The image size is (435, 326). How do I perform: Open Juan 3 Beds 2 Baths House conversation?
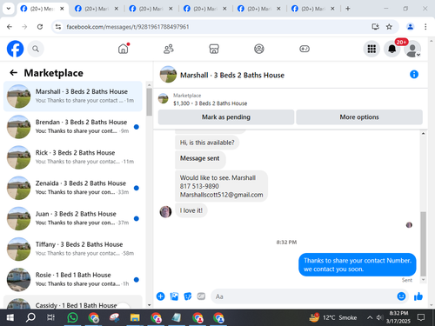73,218
